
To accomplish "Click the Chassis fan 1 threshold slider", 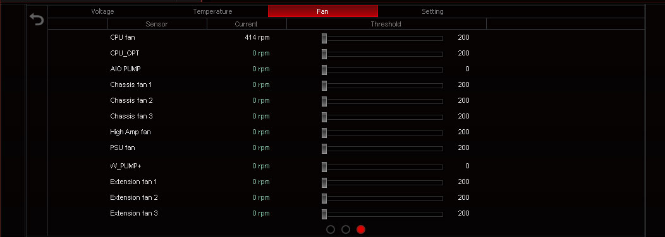I will 382,86.
